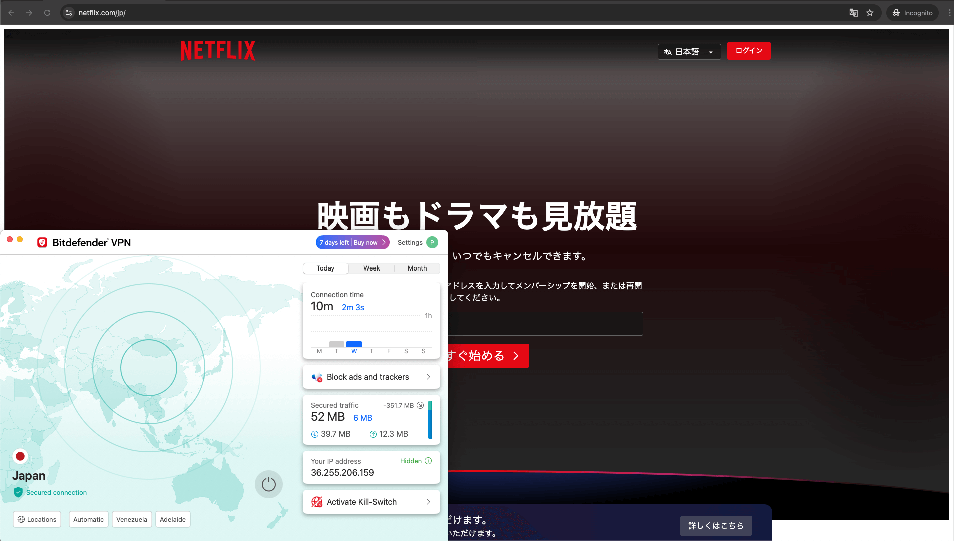Image resolution: width=954 pixels, height=541 pixels.
Task: Open Bitdefender VPN Settings
Action: pyautogui.click(x=410, y=243)
